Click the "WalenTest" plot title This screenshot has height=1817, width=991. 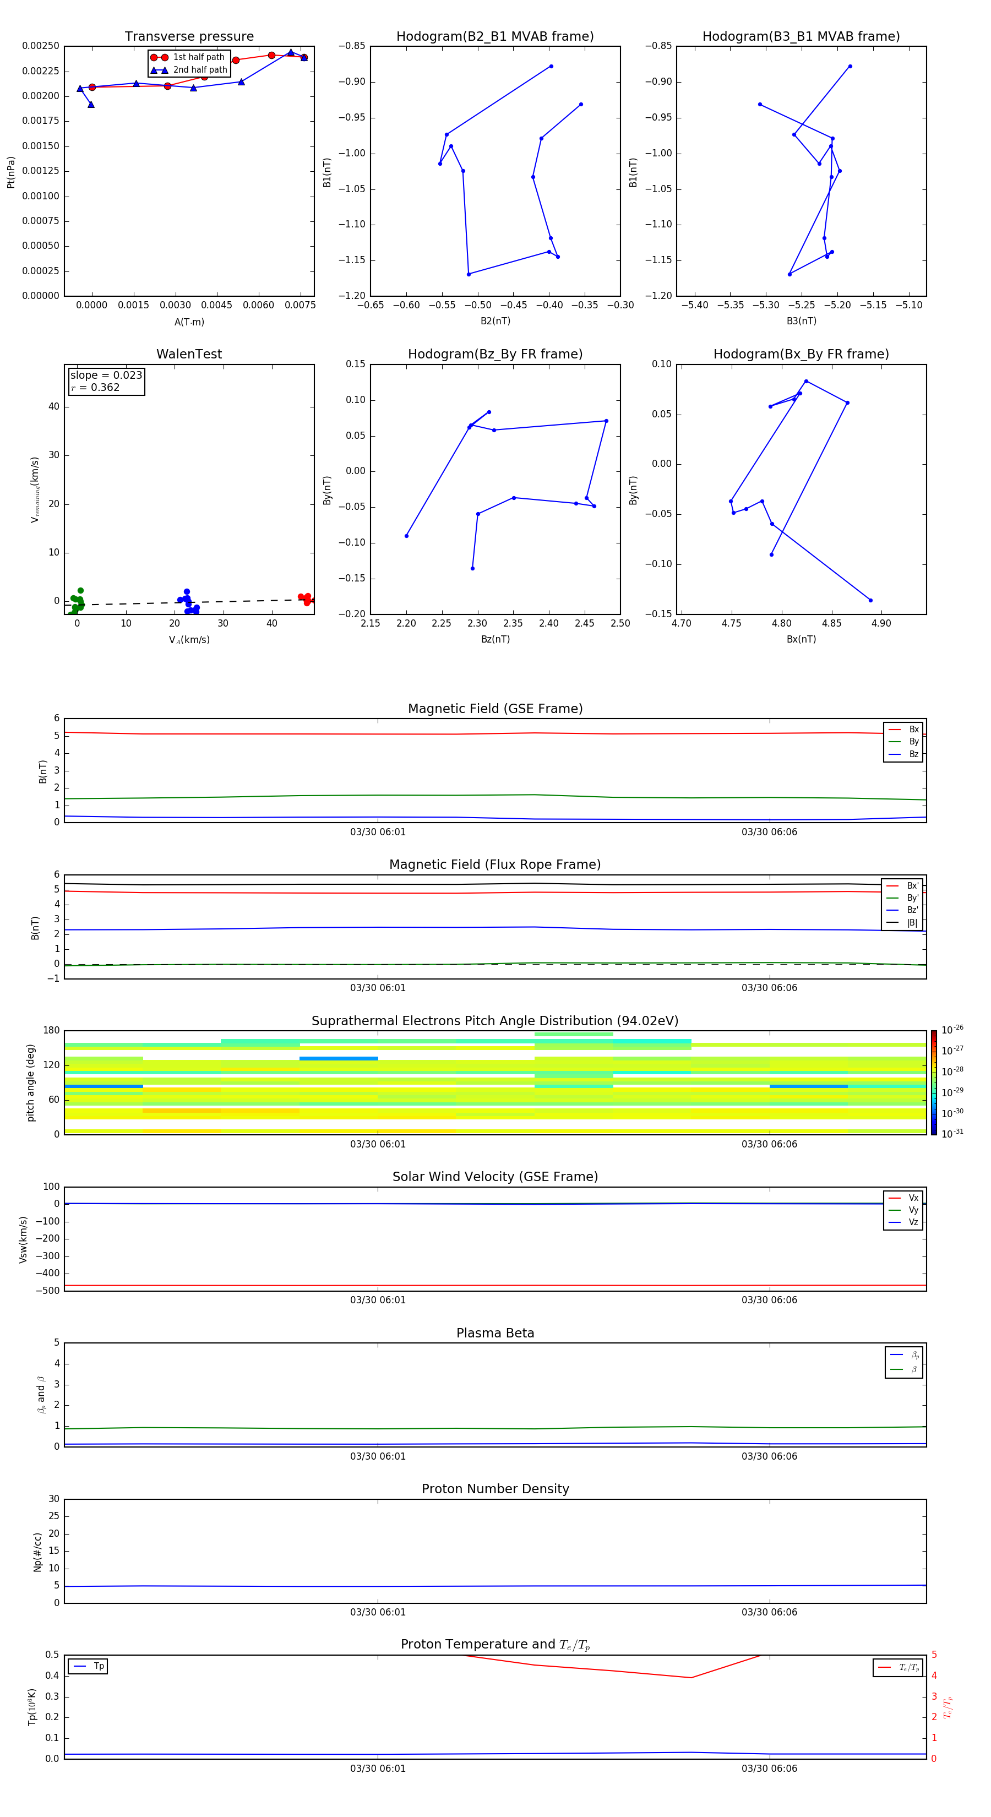point(189,354)
